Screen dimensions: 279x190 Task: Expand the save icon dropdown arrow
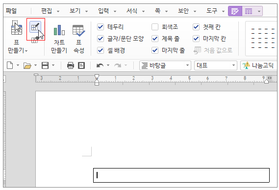coord(53,65)
